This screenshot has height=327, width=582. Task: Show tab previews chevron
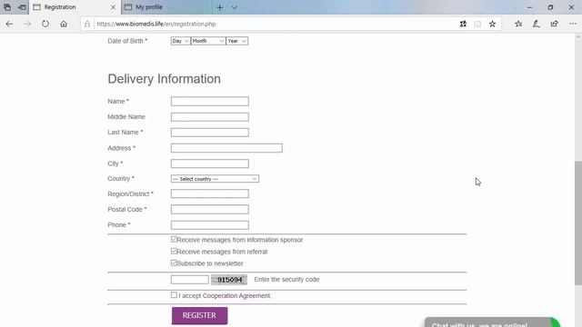coord(235,7)
